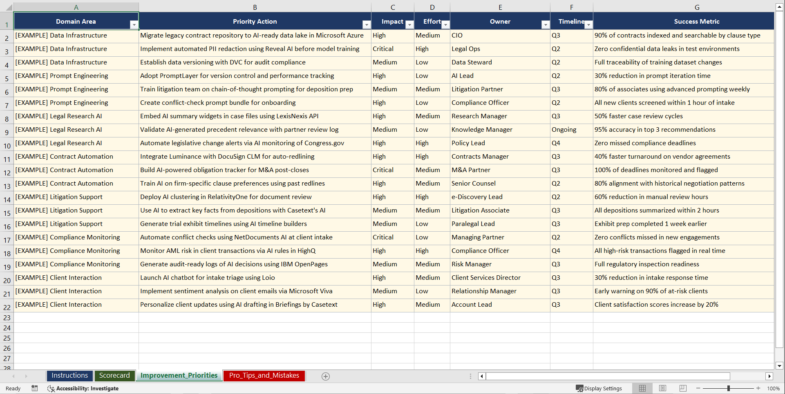This screenshot has width=785, height=394.
Task: Switch to the Scorecard sheet tab
Action: pyautogui.click(x=114, y=375)
